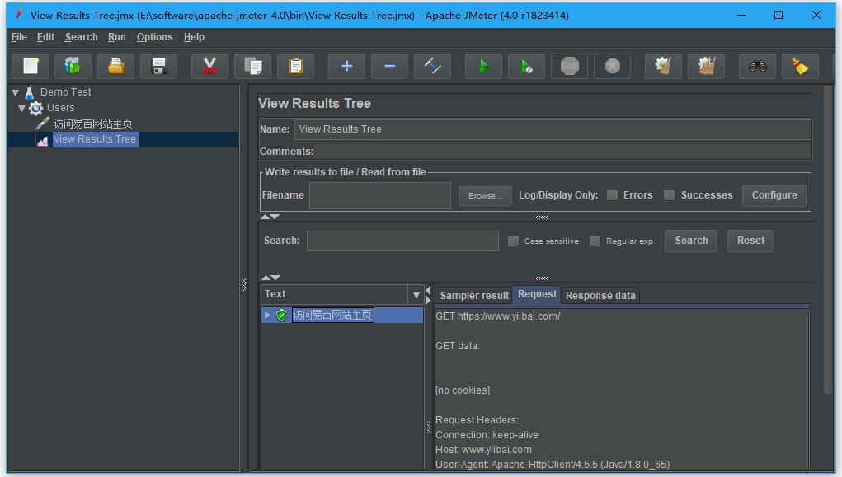Tick the Successes checkbox
The image size is (842, 477).
[x=670, y=195]
